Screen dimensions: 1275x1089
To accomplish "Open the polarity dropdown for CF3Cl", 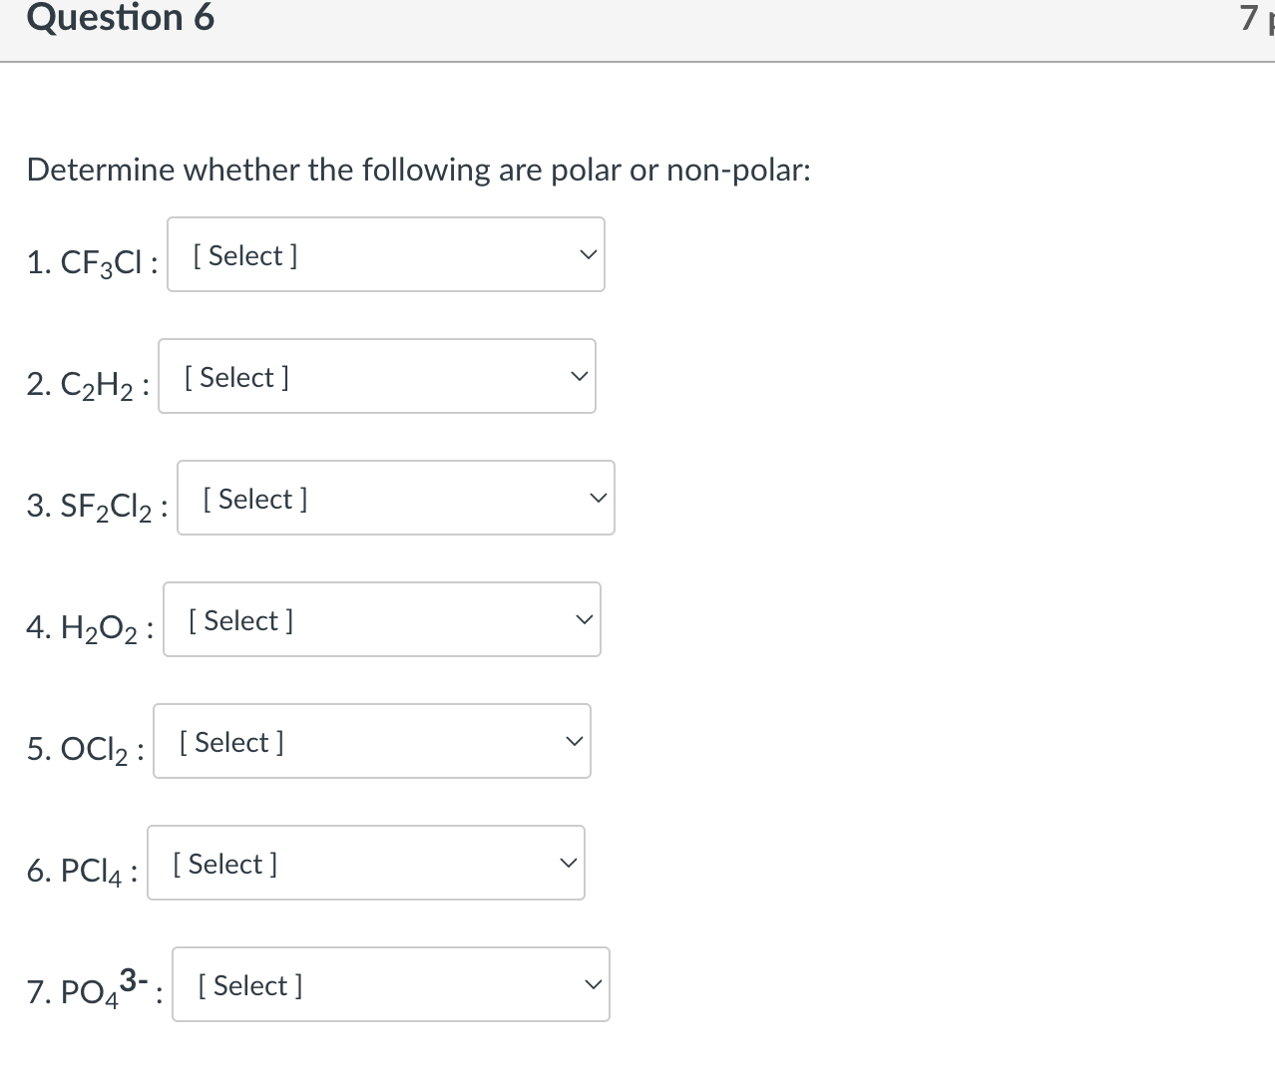I will [386, 254].
